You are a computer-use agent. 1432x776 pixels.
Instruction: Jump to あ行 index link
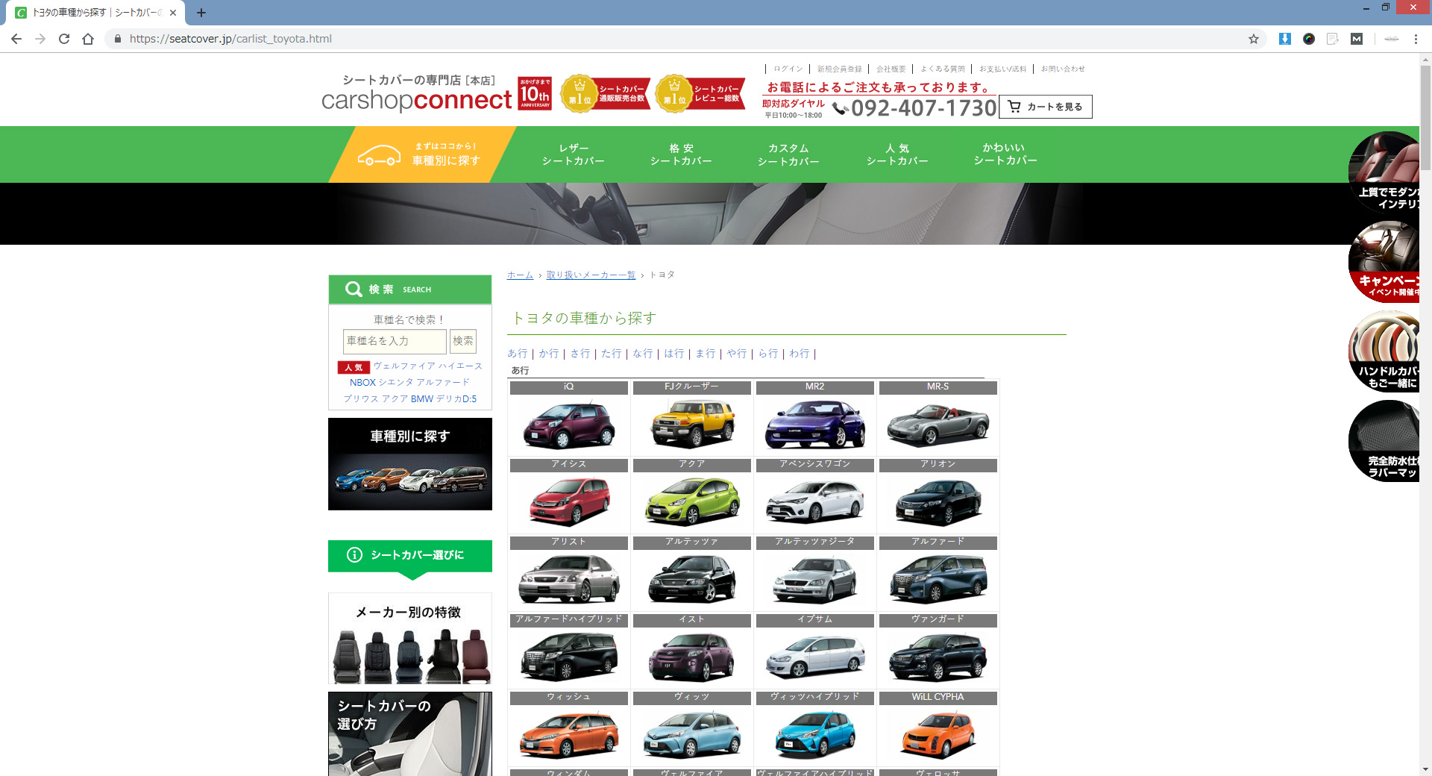pos(518,354)
